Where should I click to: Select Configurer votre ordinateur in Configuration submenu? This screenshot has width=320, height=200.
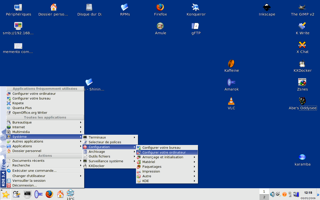[167, 152]
